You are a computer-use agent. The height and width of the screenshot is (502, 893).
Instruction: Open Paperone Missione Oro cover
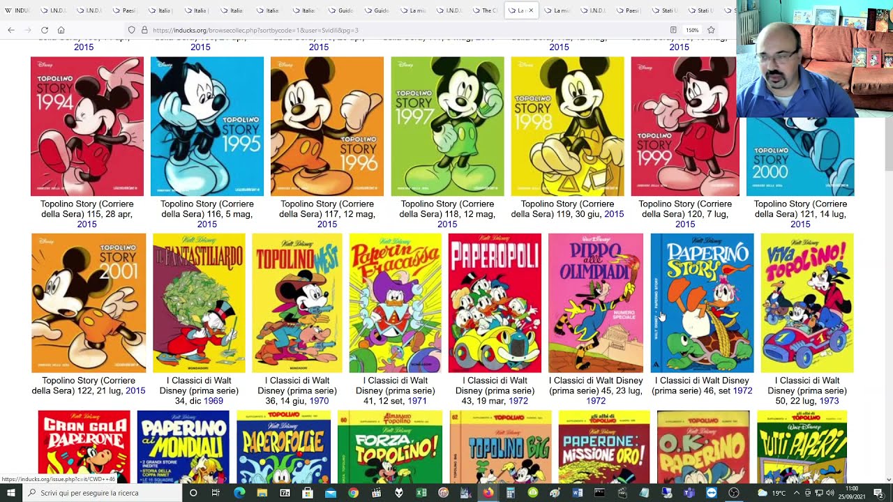tap(603, 447)
